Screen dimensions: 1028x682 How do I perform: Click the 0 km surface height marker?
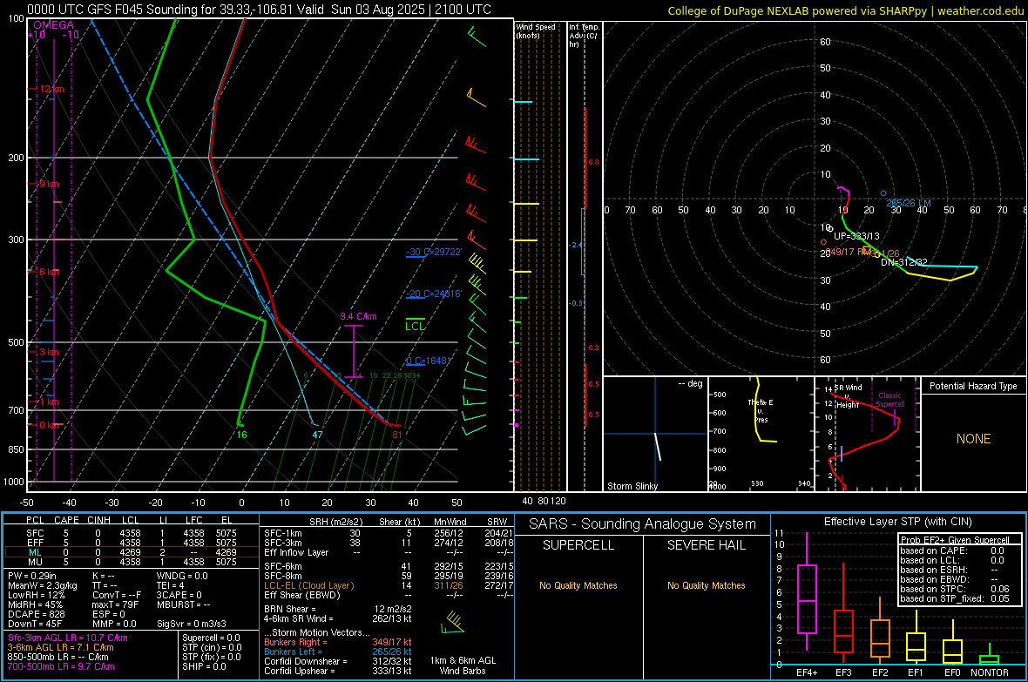click(49, 425)
